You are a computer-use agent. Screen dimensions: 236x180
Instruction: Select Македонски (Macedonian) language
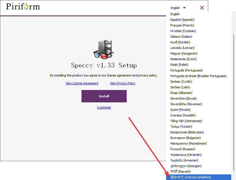[199, 143]
